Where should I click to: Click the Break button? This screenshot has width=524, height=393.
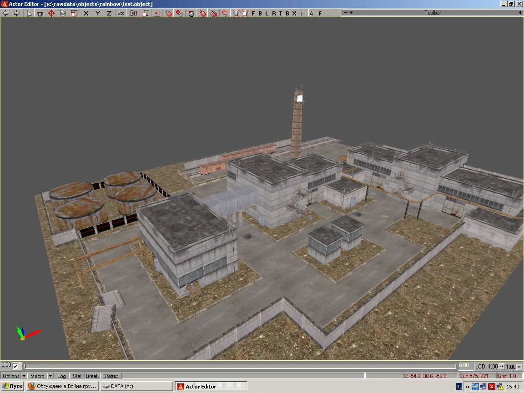92,376
